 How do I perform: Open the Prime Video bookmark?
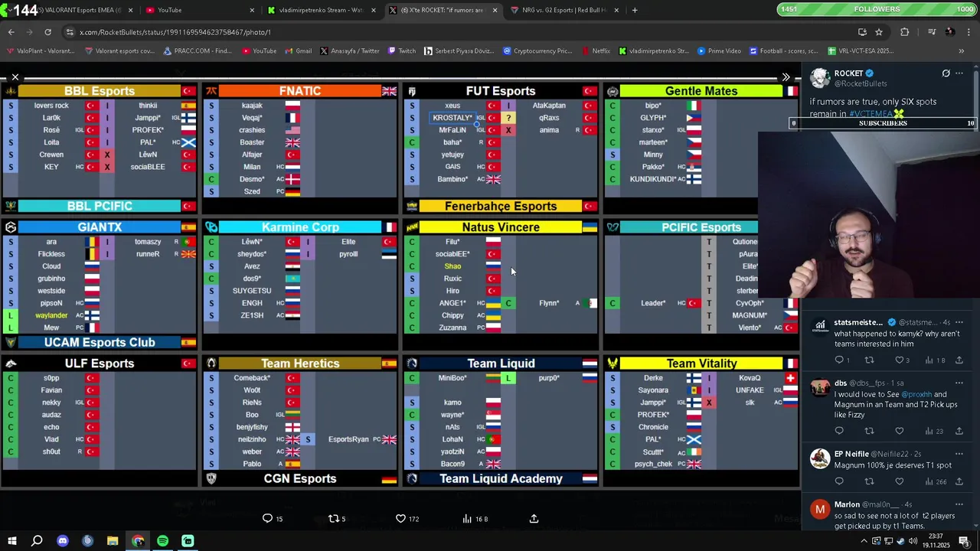coord(718,51)
